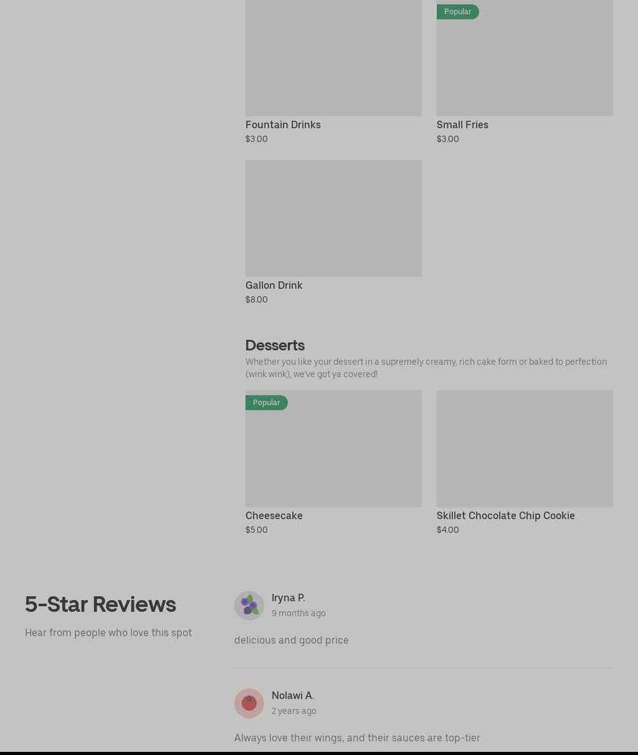Click the Cheesecake item name
This screenshot has width=638, height=755.
tap(274, 515)
